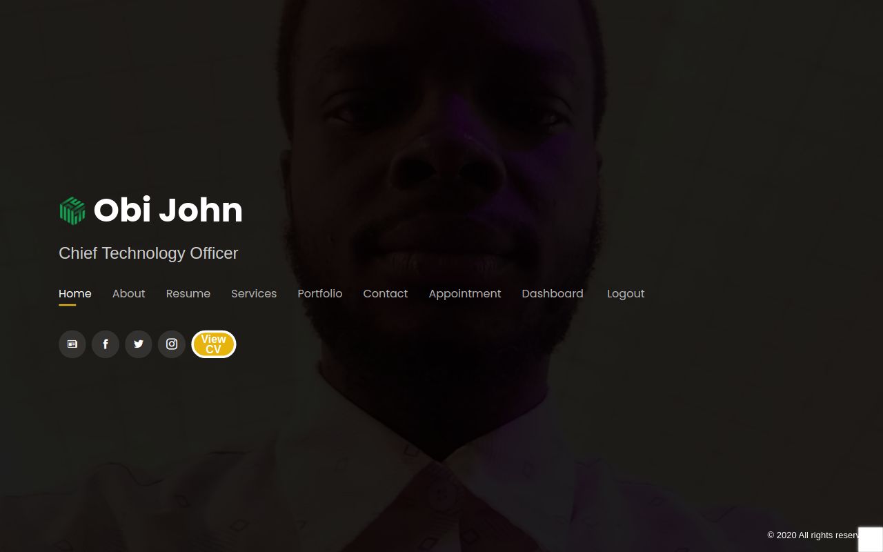
Task: Navigate to the Resume page
Action: [188, 293]
